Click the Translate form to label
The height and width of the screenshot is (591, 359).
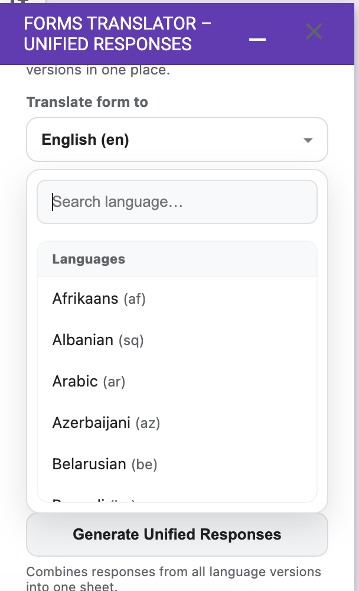click(x=87, y=102)
